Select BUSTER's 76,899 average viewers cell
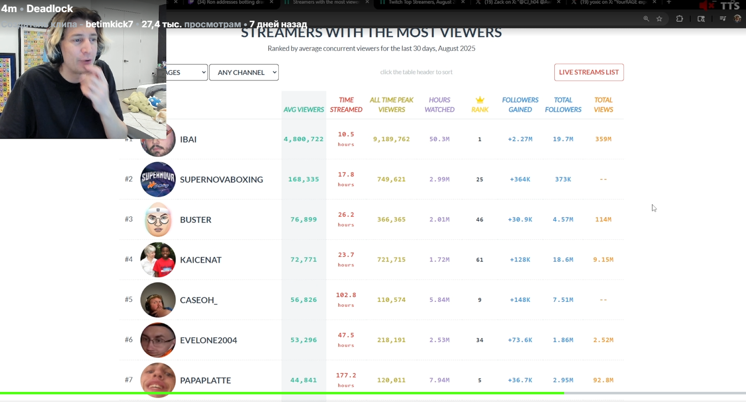746x402 pixels. point(304,219)
